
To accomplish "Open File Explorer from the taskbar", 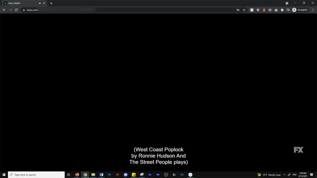I will pos(93,175).
